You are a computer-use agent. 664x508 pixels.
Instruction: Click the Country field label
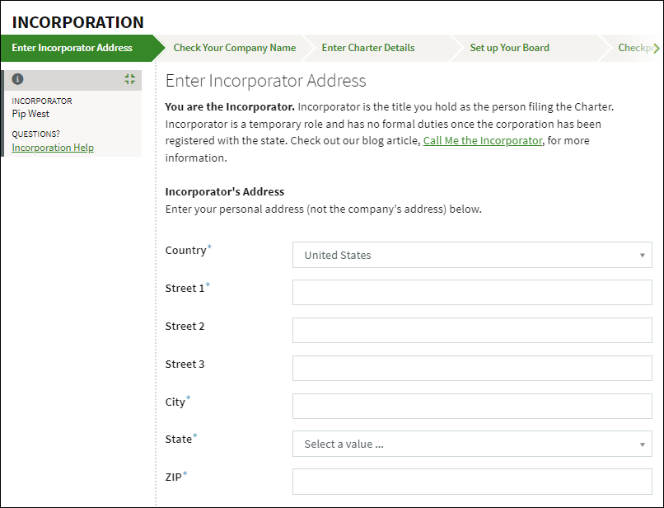186,250
